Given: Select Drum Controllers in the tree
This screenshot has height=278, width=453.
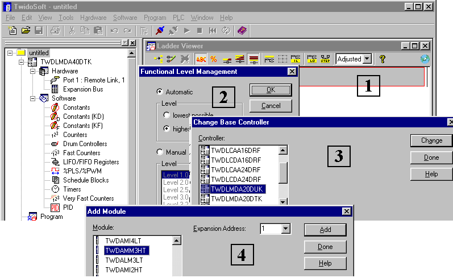Looking at the screenshot, I should 85,144.
